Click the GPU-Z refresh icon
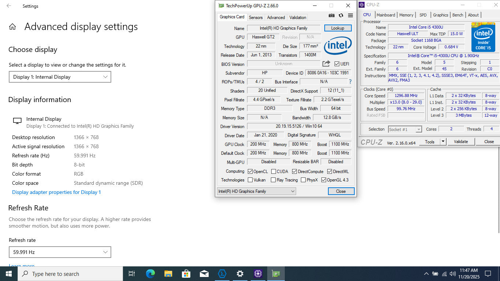Screen dimensions: 500x281 point(341,15)
